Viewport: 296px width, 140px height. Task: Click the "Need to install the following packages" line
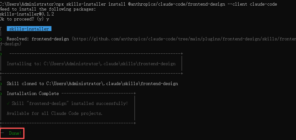tap(48, 9)
